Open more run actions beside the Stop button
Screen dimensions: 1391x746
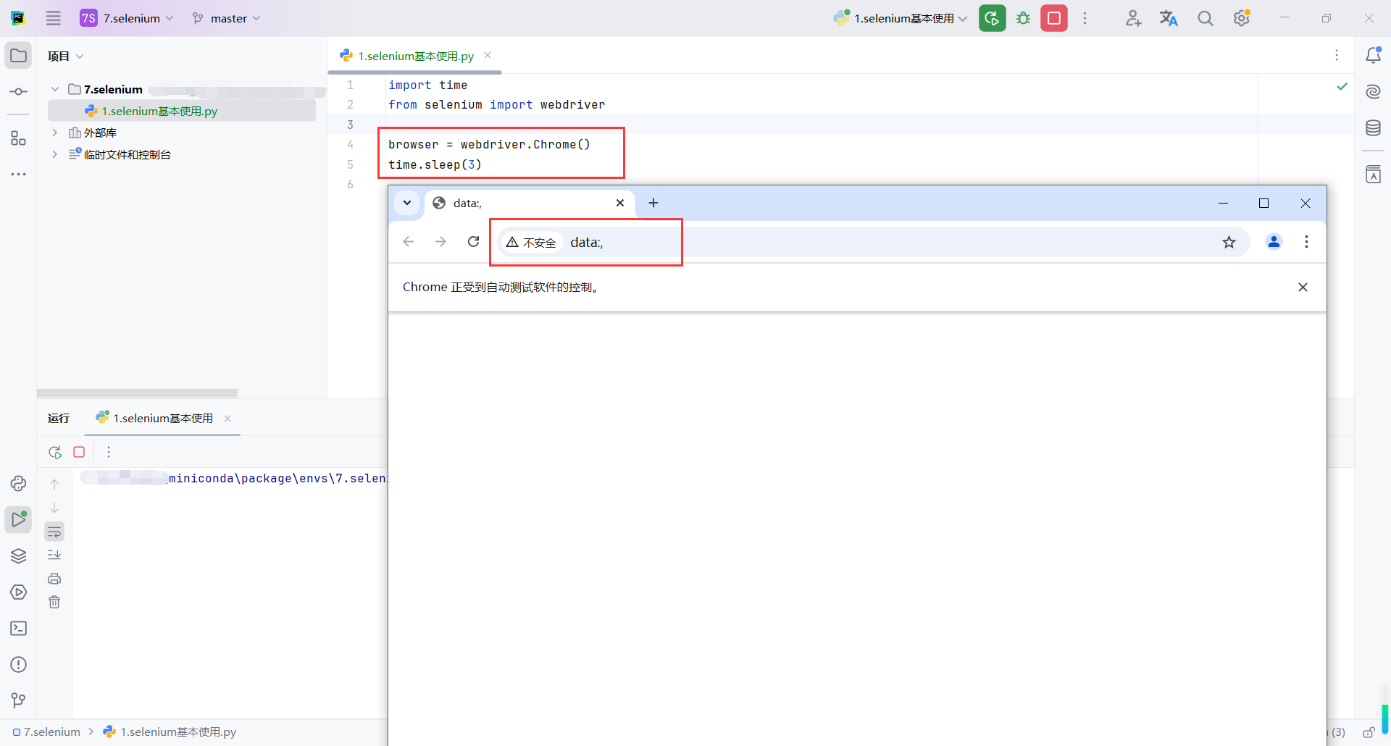point(1085,18)
